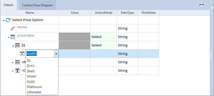Switch to Control Flow Diagram tab
The width and height of the screenshot is (214, 96).
point(37,5)
